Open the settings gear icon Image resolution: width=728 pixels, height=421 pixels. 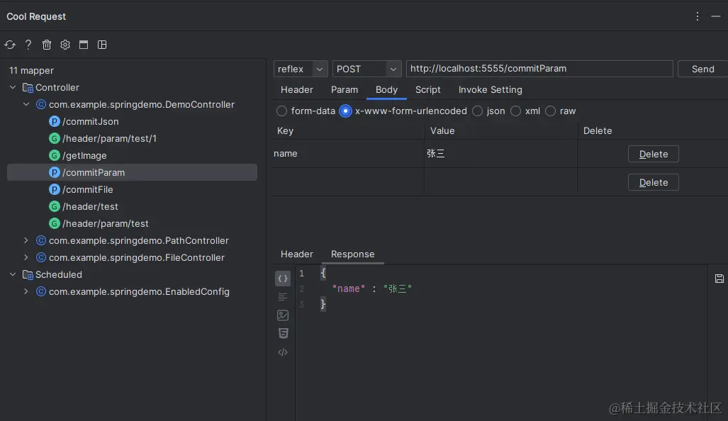point(65,45)
